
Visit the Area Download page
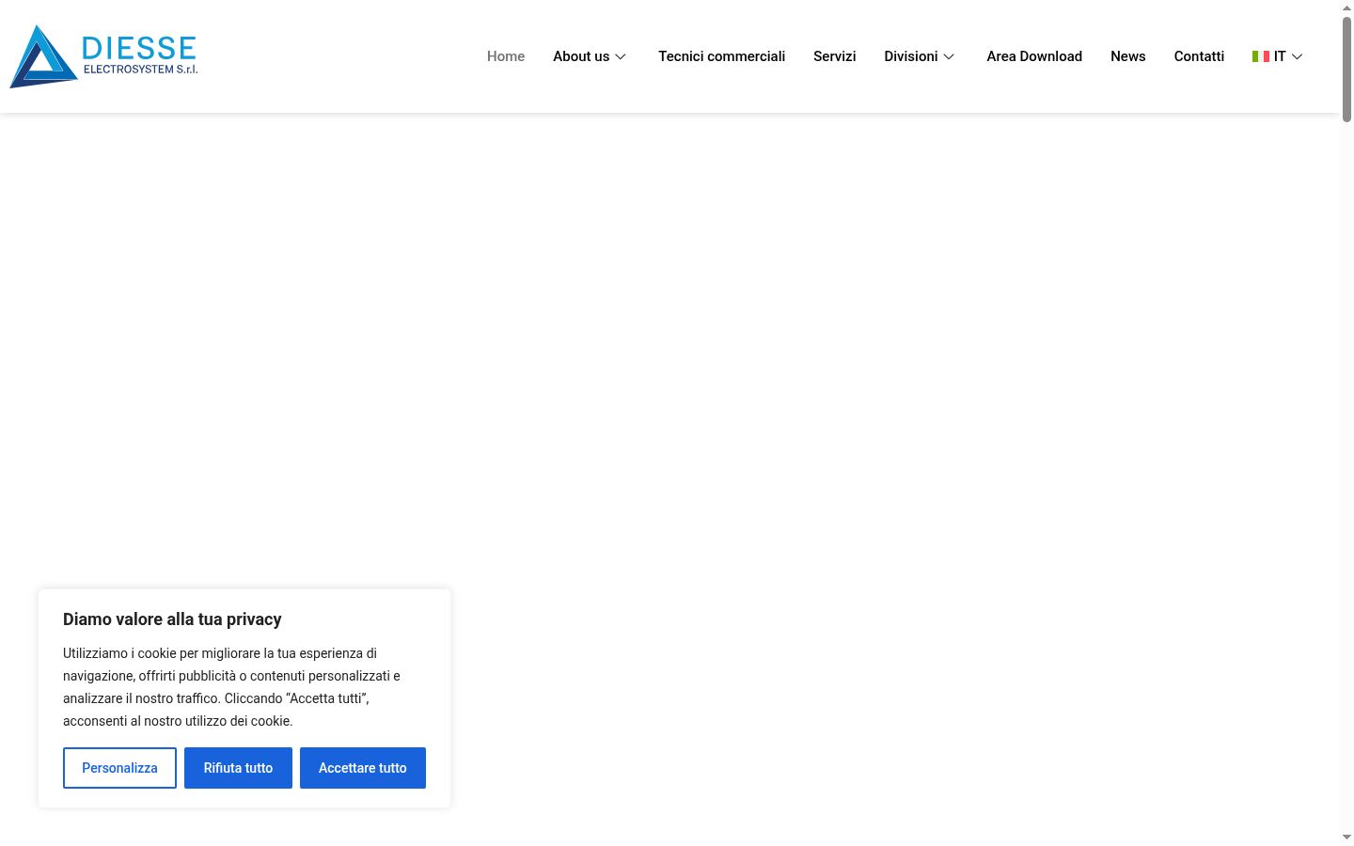click(1034, 56)
